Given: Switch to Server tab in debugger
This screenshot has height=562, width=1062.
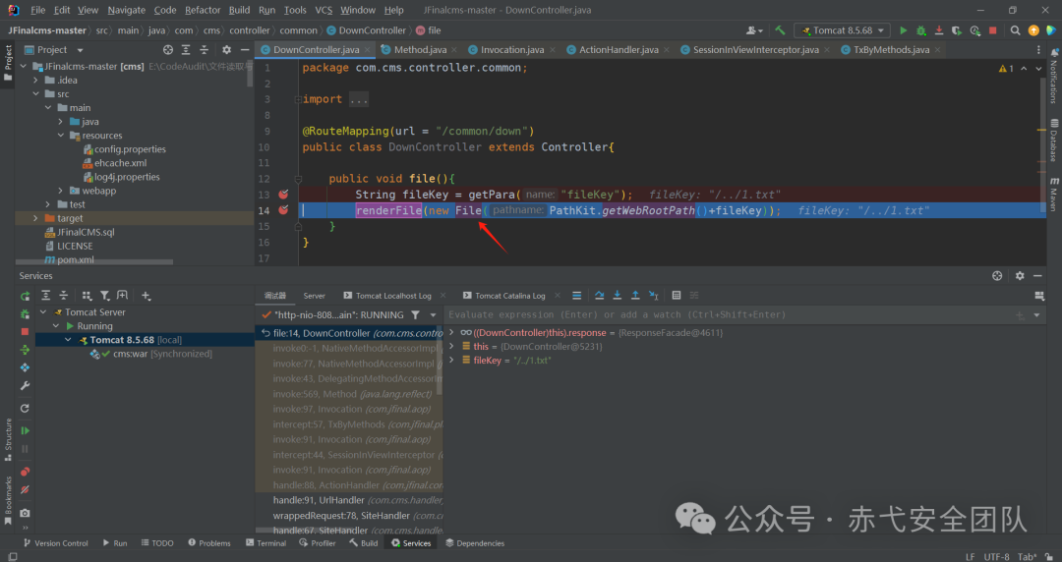Looking at the screenshot, I should pyautogui.click(x=315, y=295).
